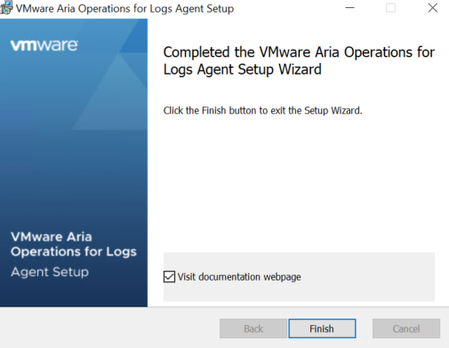
Task: Click the window title 'VMware Aria Operations for Logs Agent Setup'
Action: click(124, 9)
